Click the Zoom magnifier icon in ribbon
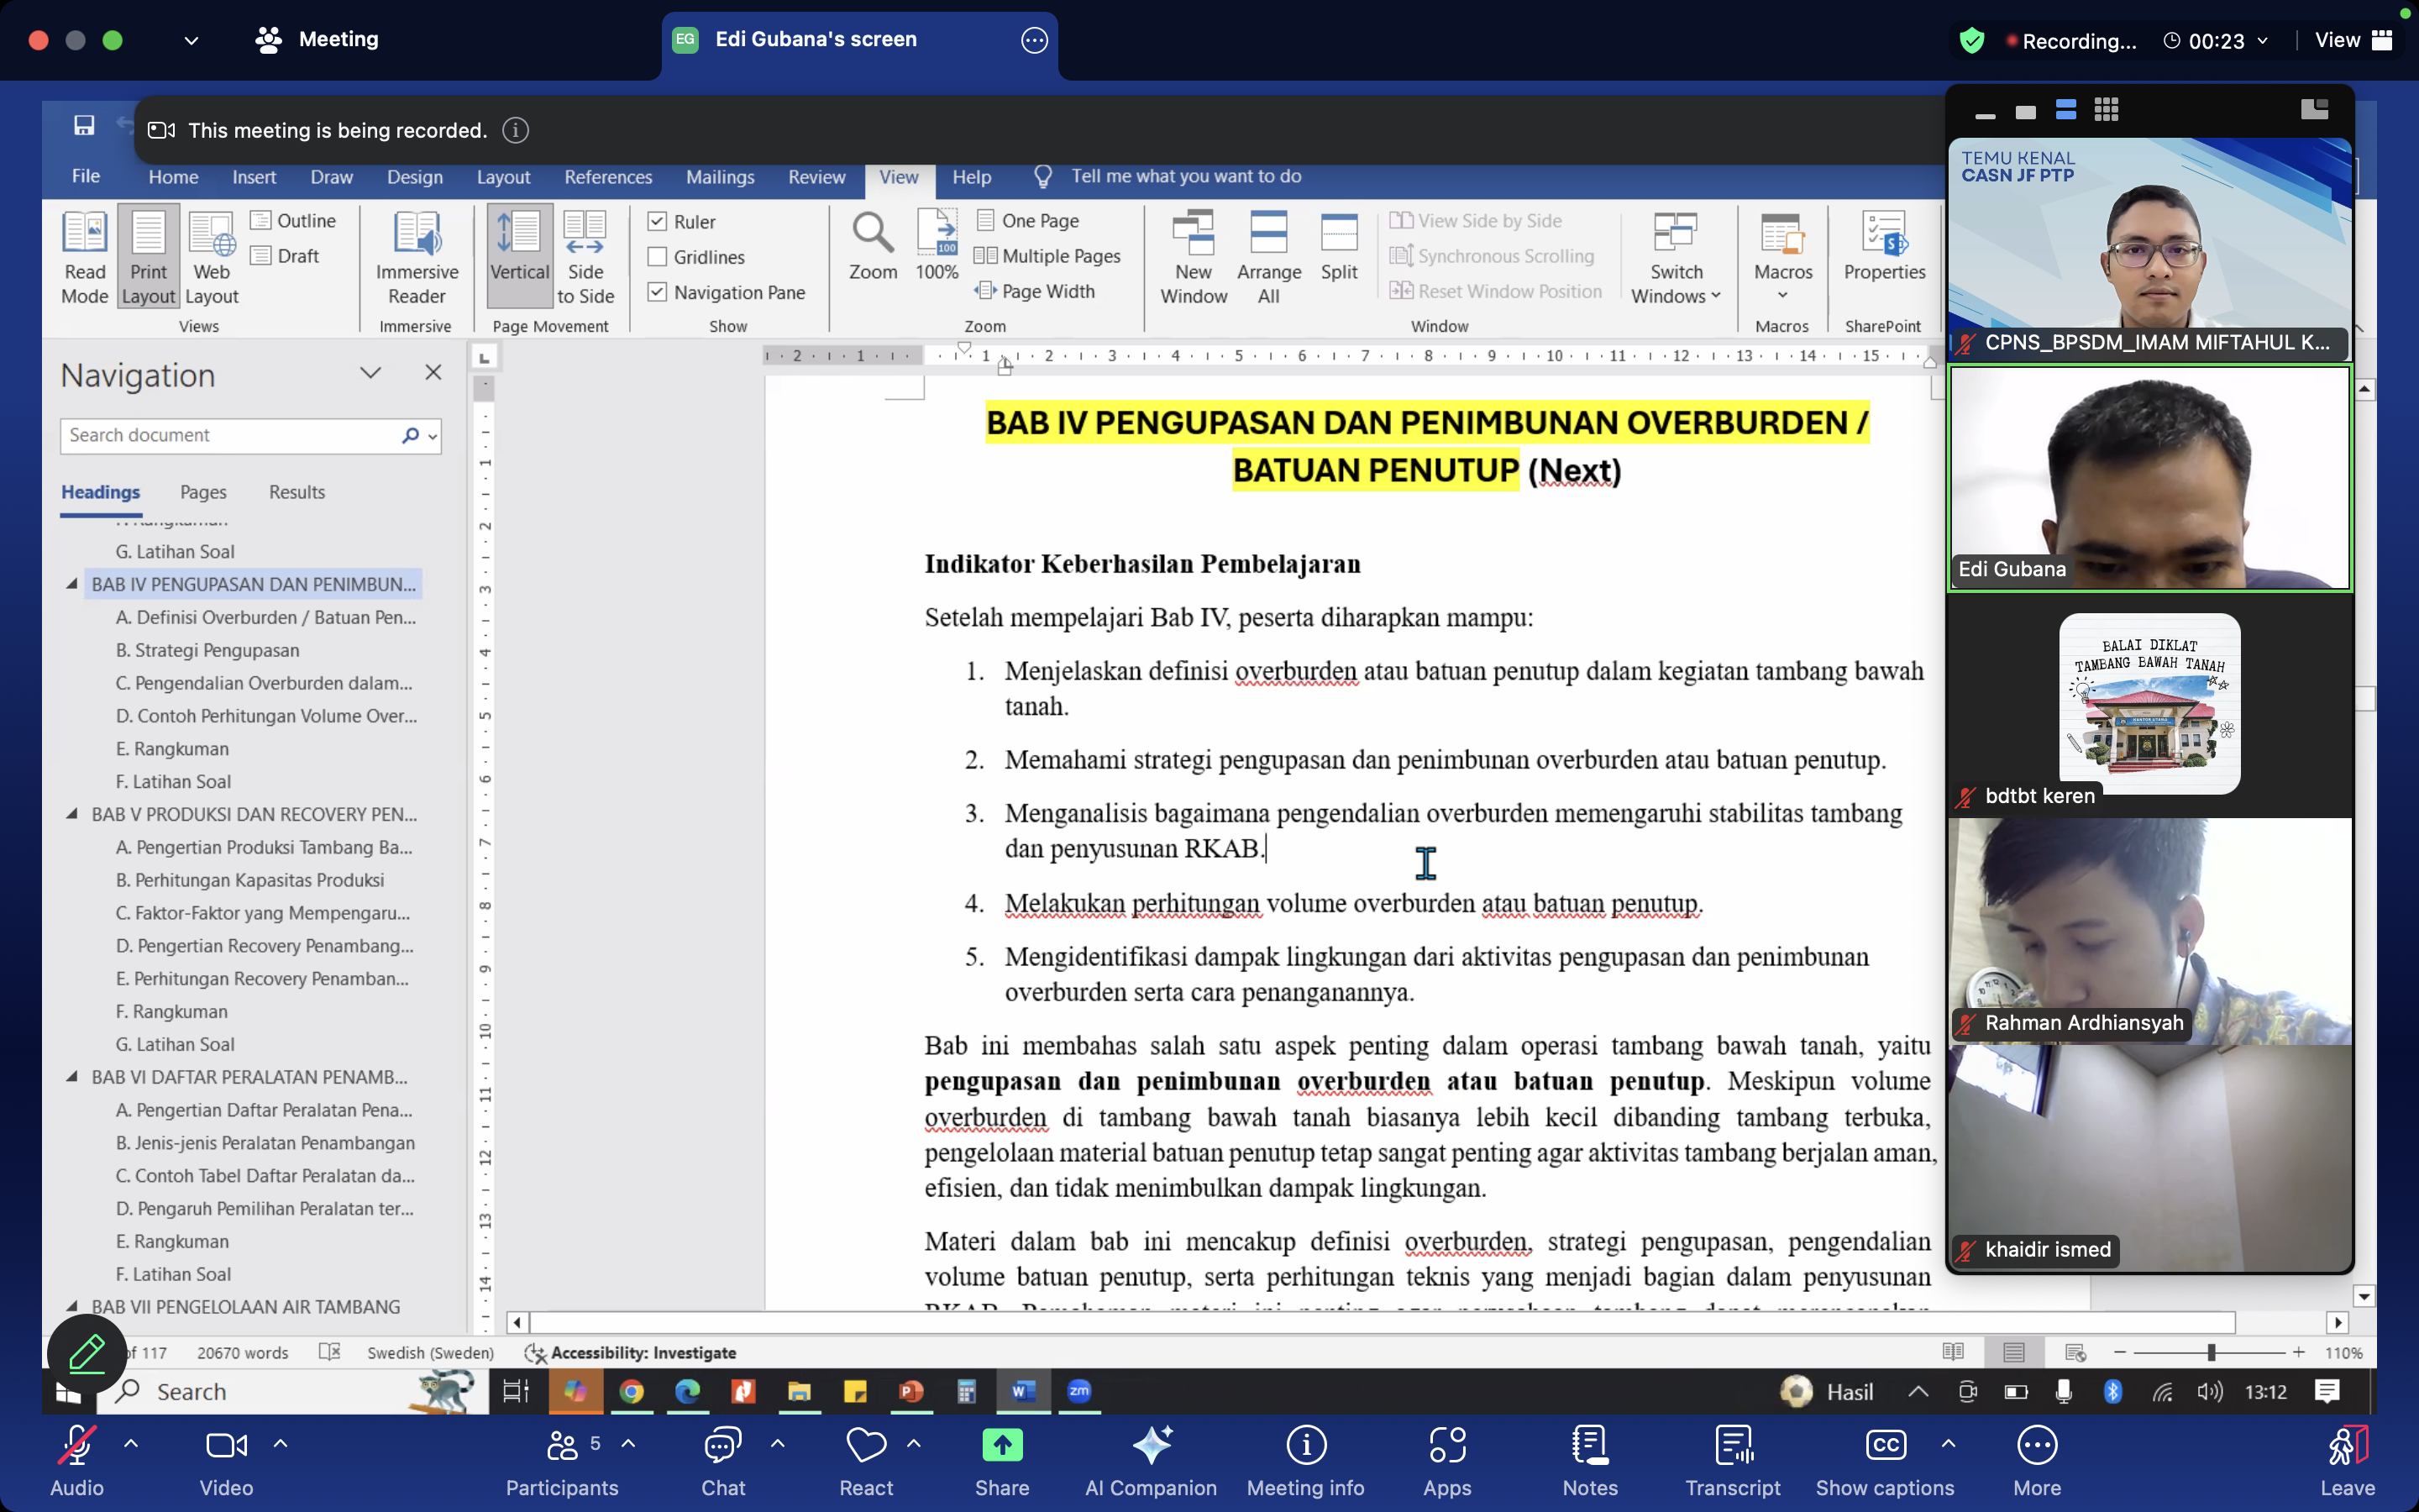This screenshot has width=2419, height=1512. (x=872, y=234)
